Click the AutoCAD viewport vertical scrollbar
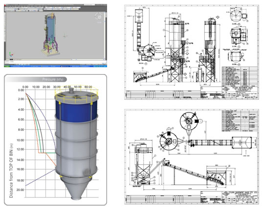This screenshot has width=263, height=209. [105, 35]
